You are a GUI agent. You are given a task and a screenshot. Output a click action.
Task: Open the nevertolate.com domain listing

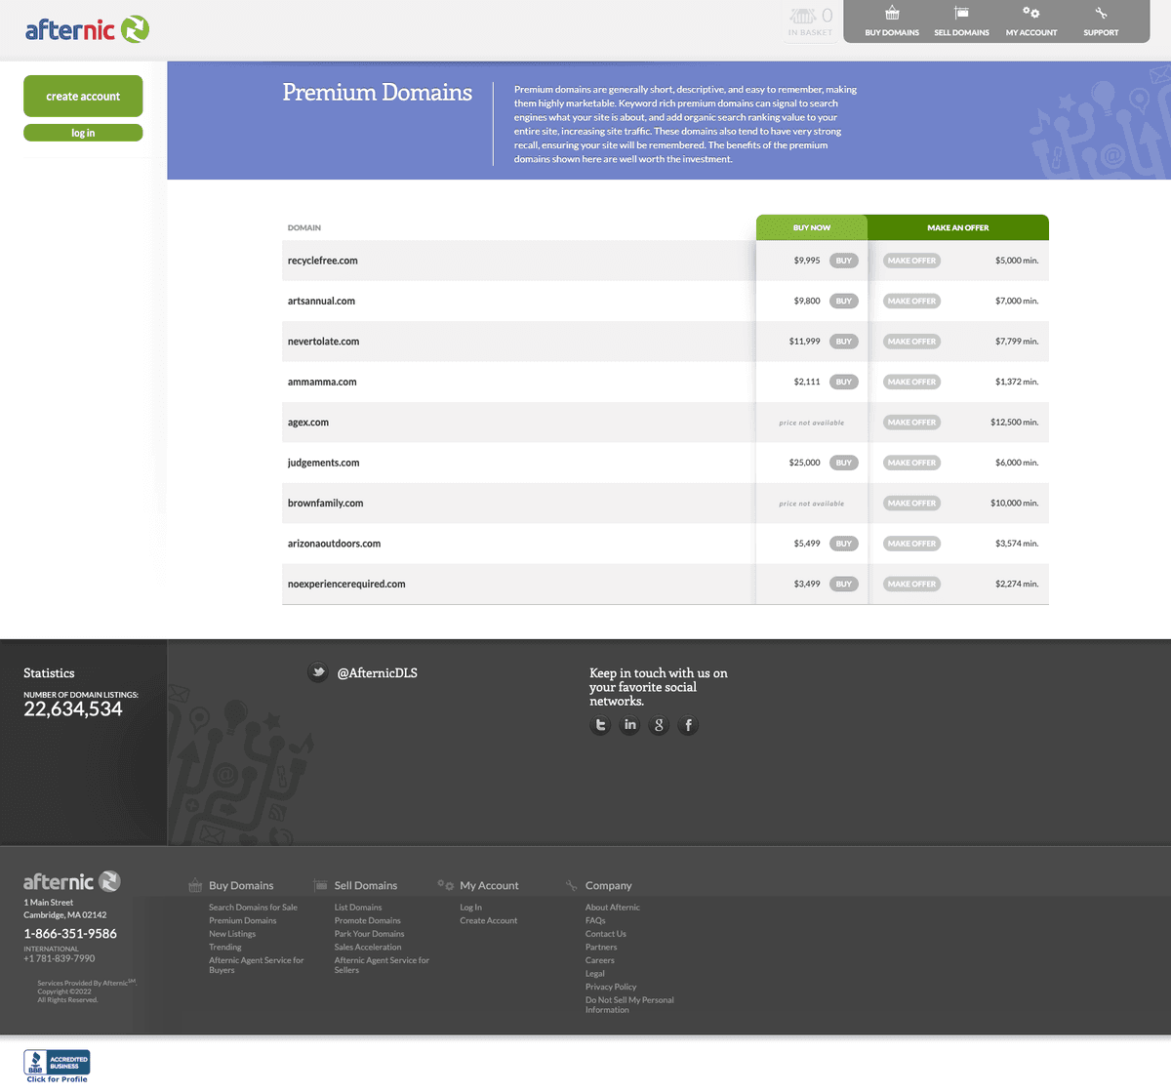tap(323, 342)
